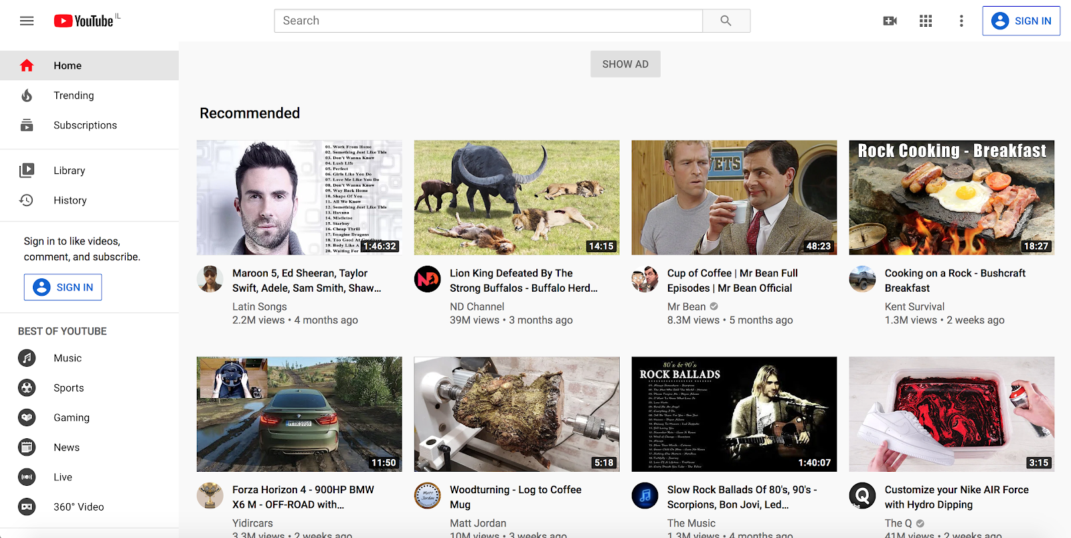The height and width of the screenshot is (538, 1071).
Task: Click the Library icon in sidebar
Action: (27, 170)
